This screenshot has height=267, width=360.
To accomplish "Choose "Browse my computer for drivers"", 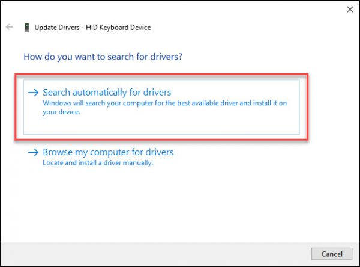I will 108,152.
